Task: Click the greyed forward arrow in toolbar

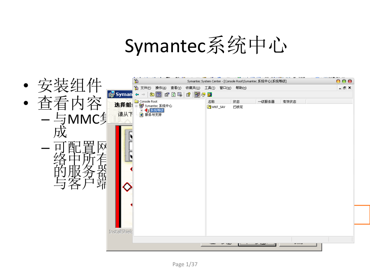Action: click(143, 95)
